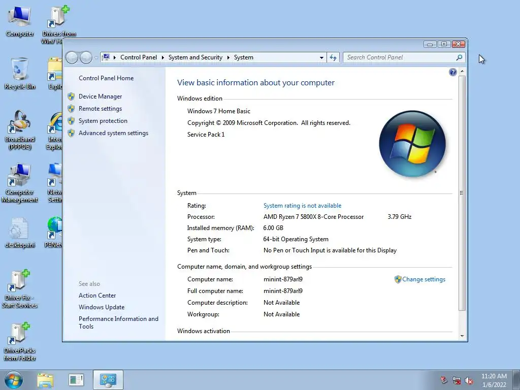Open Advanced system settings

click(x=113, y=133)
